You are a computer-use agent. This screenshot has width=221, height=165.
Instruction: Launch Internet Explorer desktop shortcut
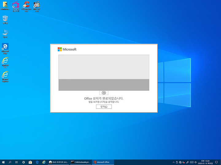click(5, 77)
